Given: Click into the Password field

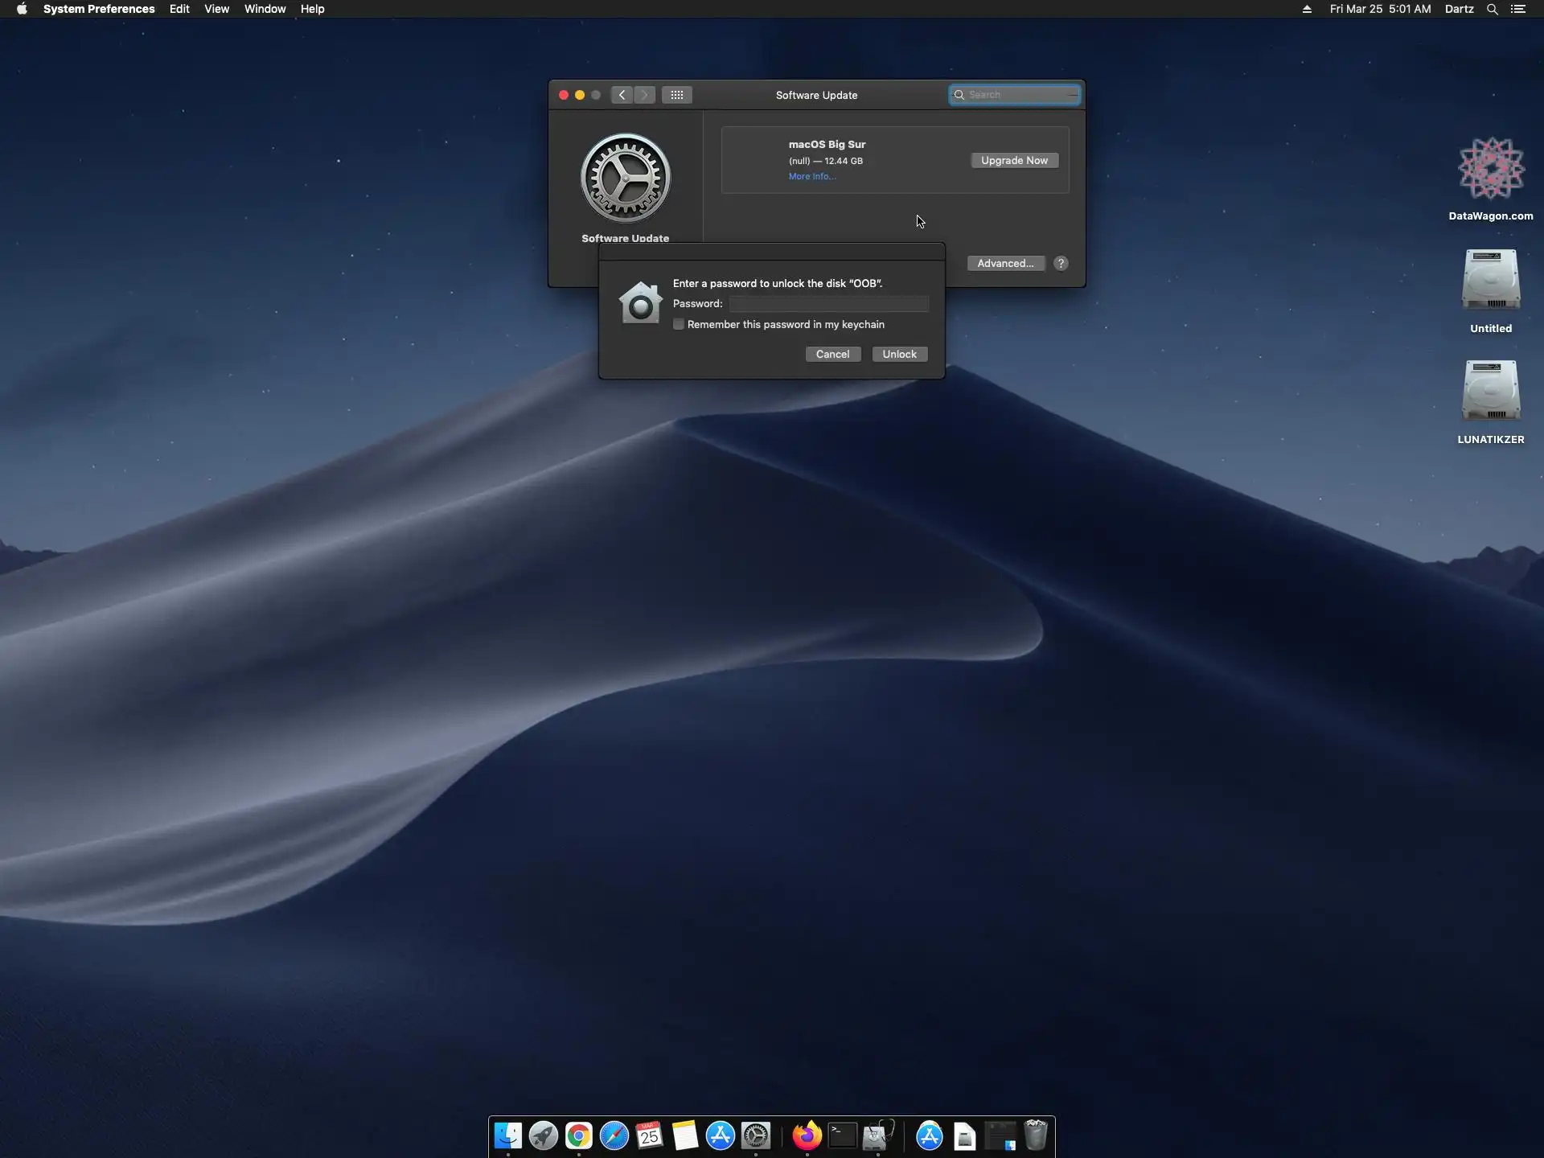Looking at the screenshot, I should pyautogui.click(x=828, y=303).
